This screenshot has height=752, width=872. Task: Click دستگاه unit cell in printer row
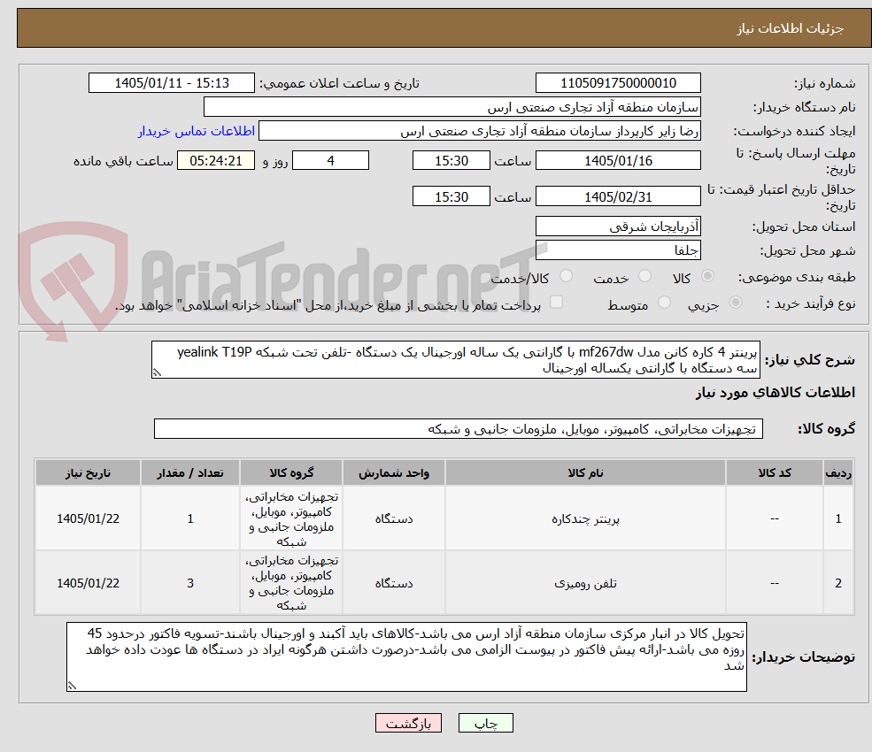(x=394, y=518)
